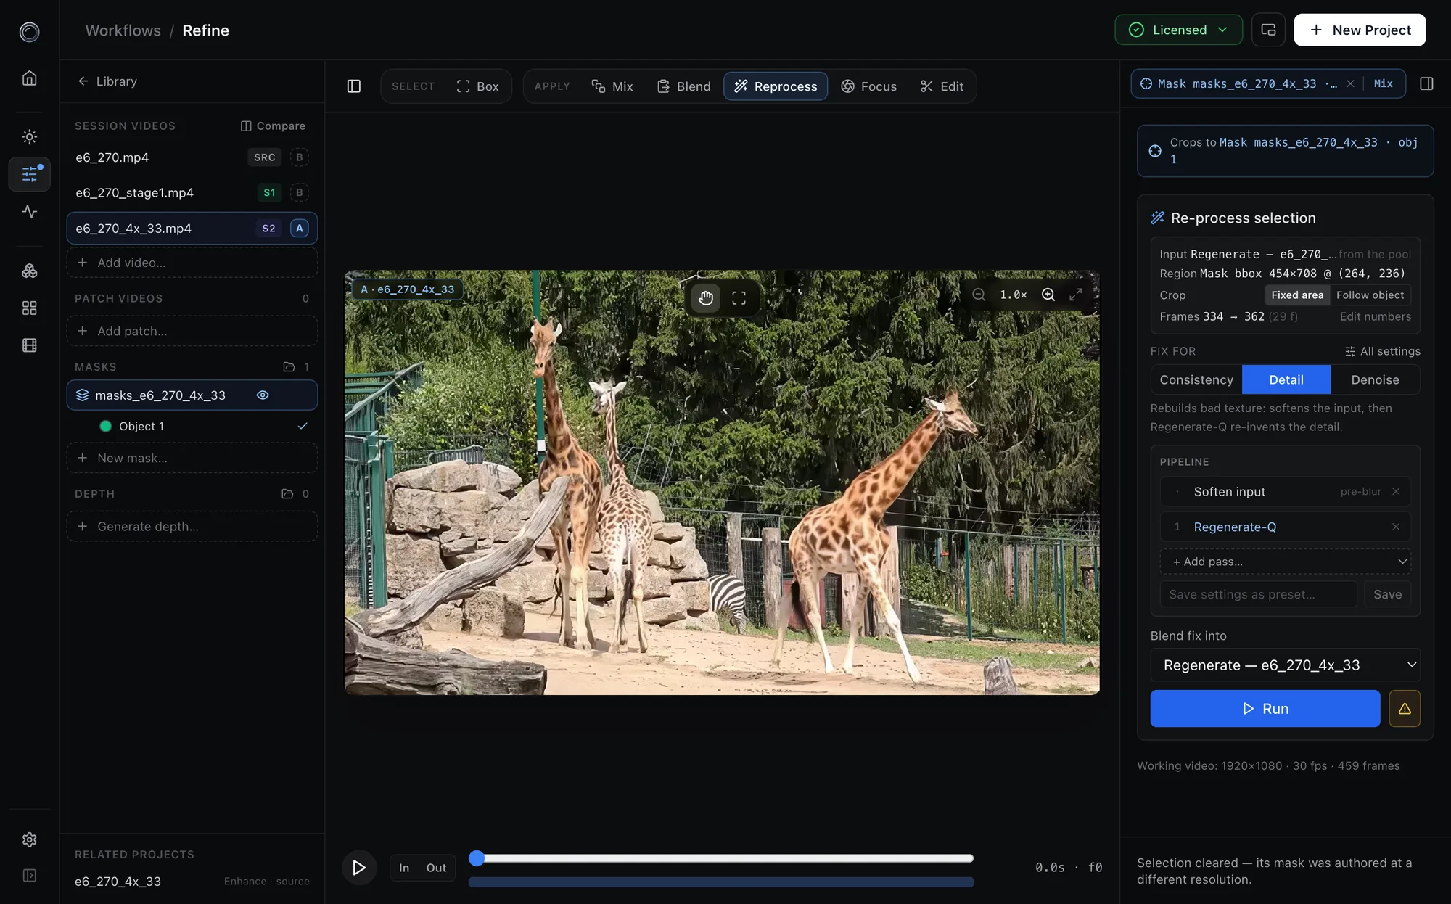This screenshot has width=1451, height=904.
Task: Select the Denoise fix tab
Action: (1375, 380)
